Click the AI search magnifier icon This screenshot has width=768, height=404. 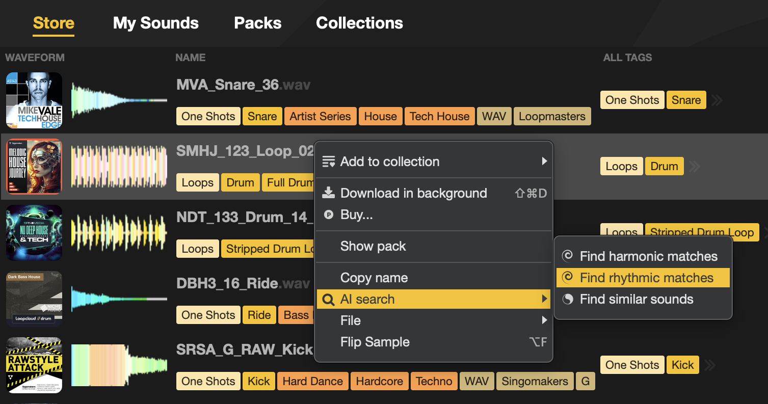click(329, 300)
